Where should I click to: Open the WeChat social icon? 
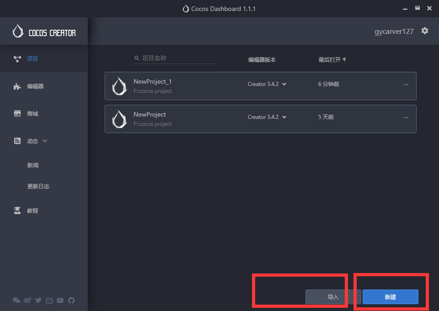[x=16, y=300]
